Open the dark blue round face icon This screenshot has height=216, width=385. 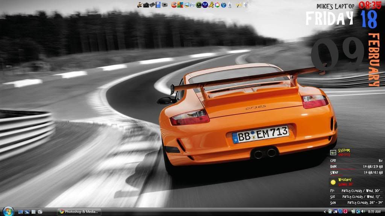(x=205, y=5)
